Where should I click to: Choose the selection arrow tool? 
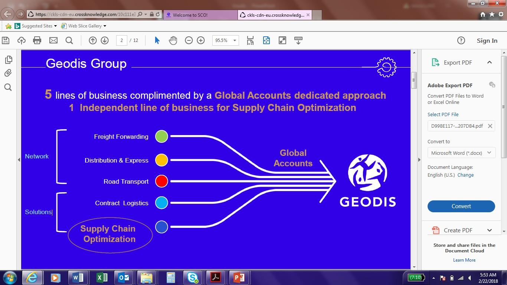click(x=157, y=40)
